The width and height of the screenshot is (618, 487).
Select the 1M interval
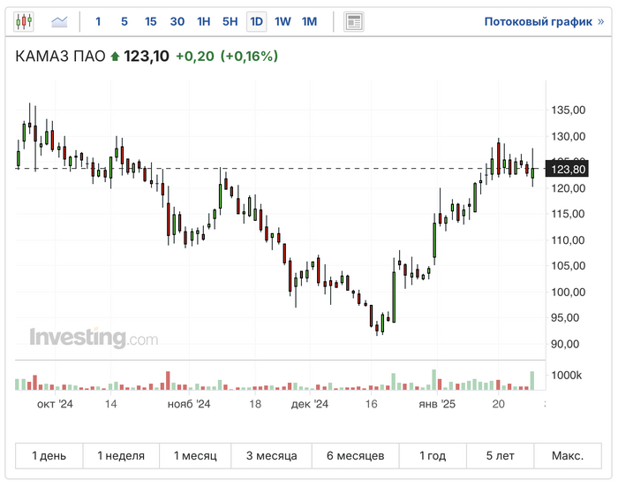(309, 21)
